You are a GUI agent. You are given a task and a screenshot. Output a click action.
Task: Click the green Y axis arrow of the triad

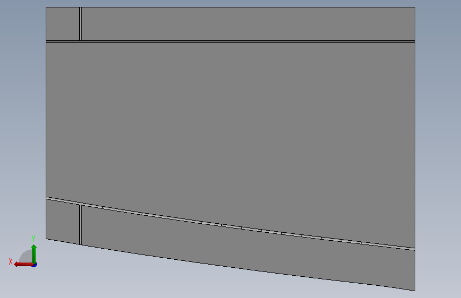coord(34,253)
